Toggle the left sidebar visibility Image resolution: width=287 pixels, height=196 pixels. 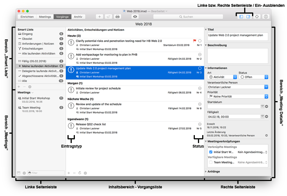pos(241,17)
